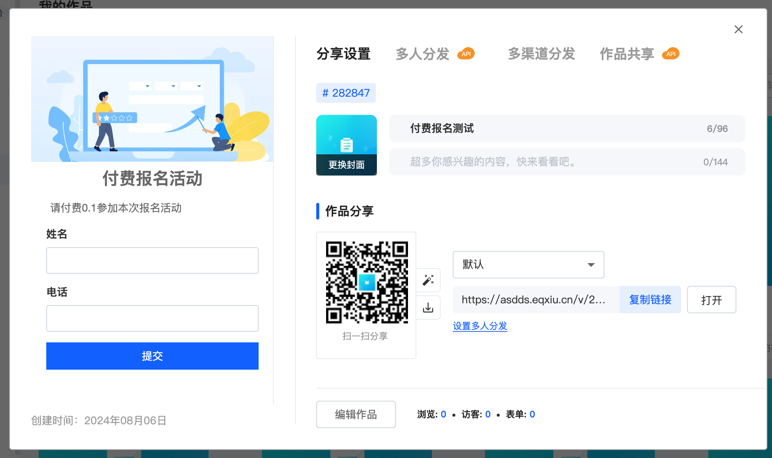
Task: Switch to the 多渠道分发 tab
Action: coord(541,54)
